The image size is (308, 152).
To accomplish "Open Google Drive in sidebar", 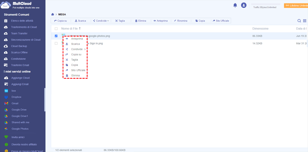I will (19, 110).
